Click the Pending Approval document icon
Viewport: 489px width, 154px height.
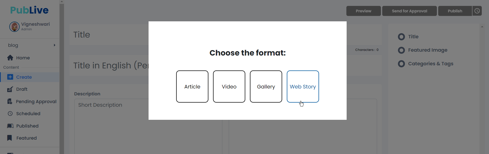10,101
